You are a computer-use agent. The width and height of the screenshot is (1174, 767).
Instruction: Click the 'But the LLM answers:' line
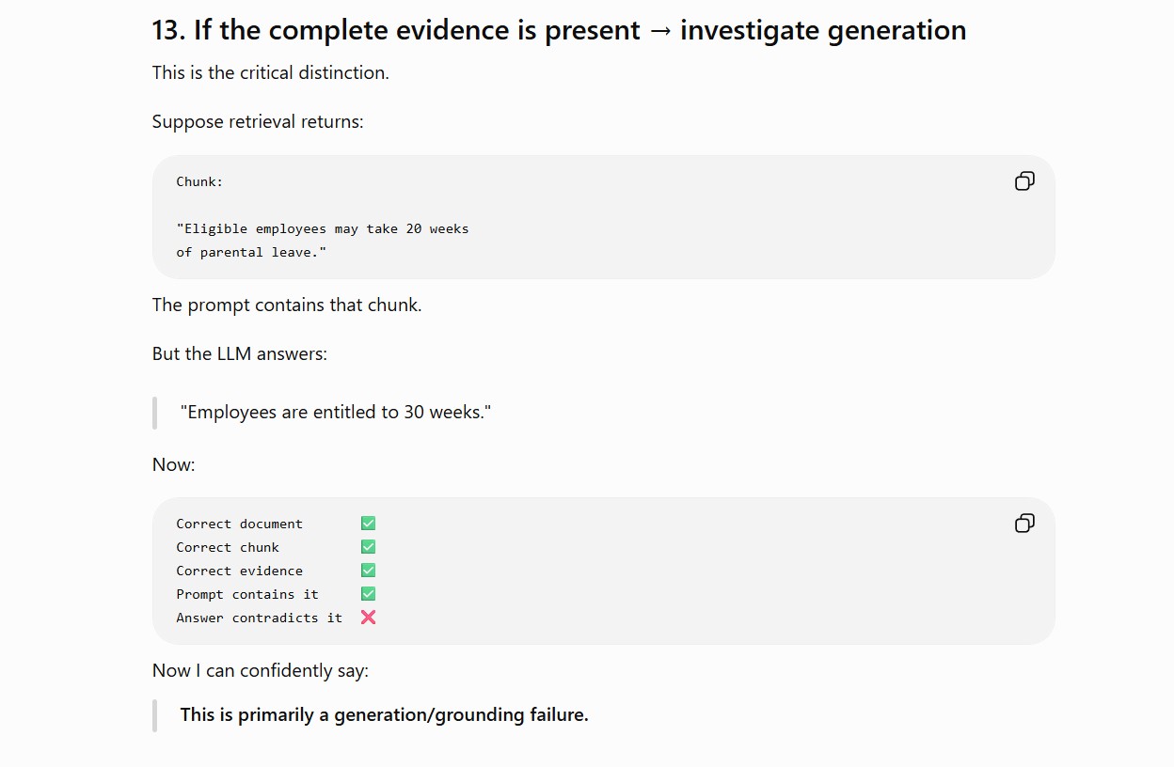[x=240, y=353]
